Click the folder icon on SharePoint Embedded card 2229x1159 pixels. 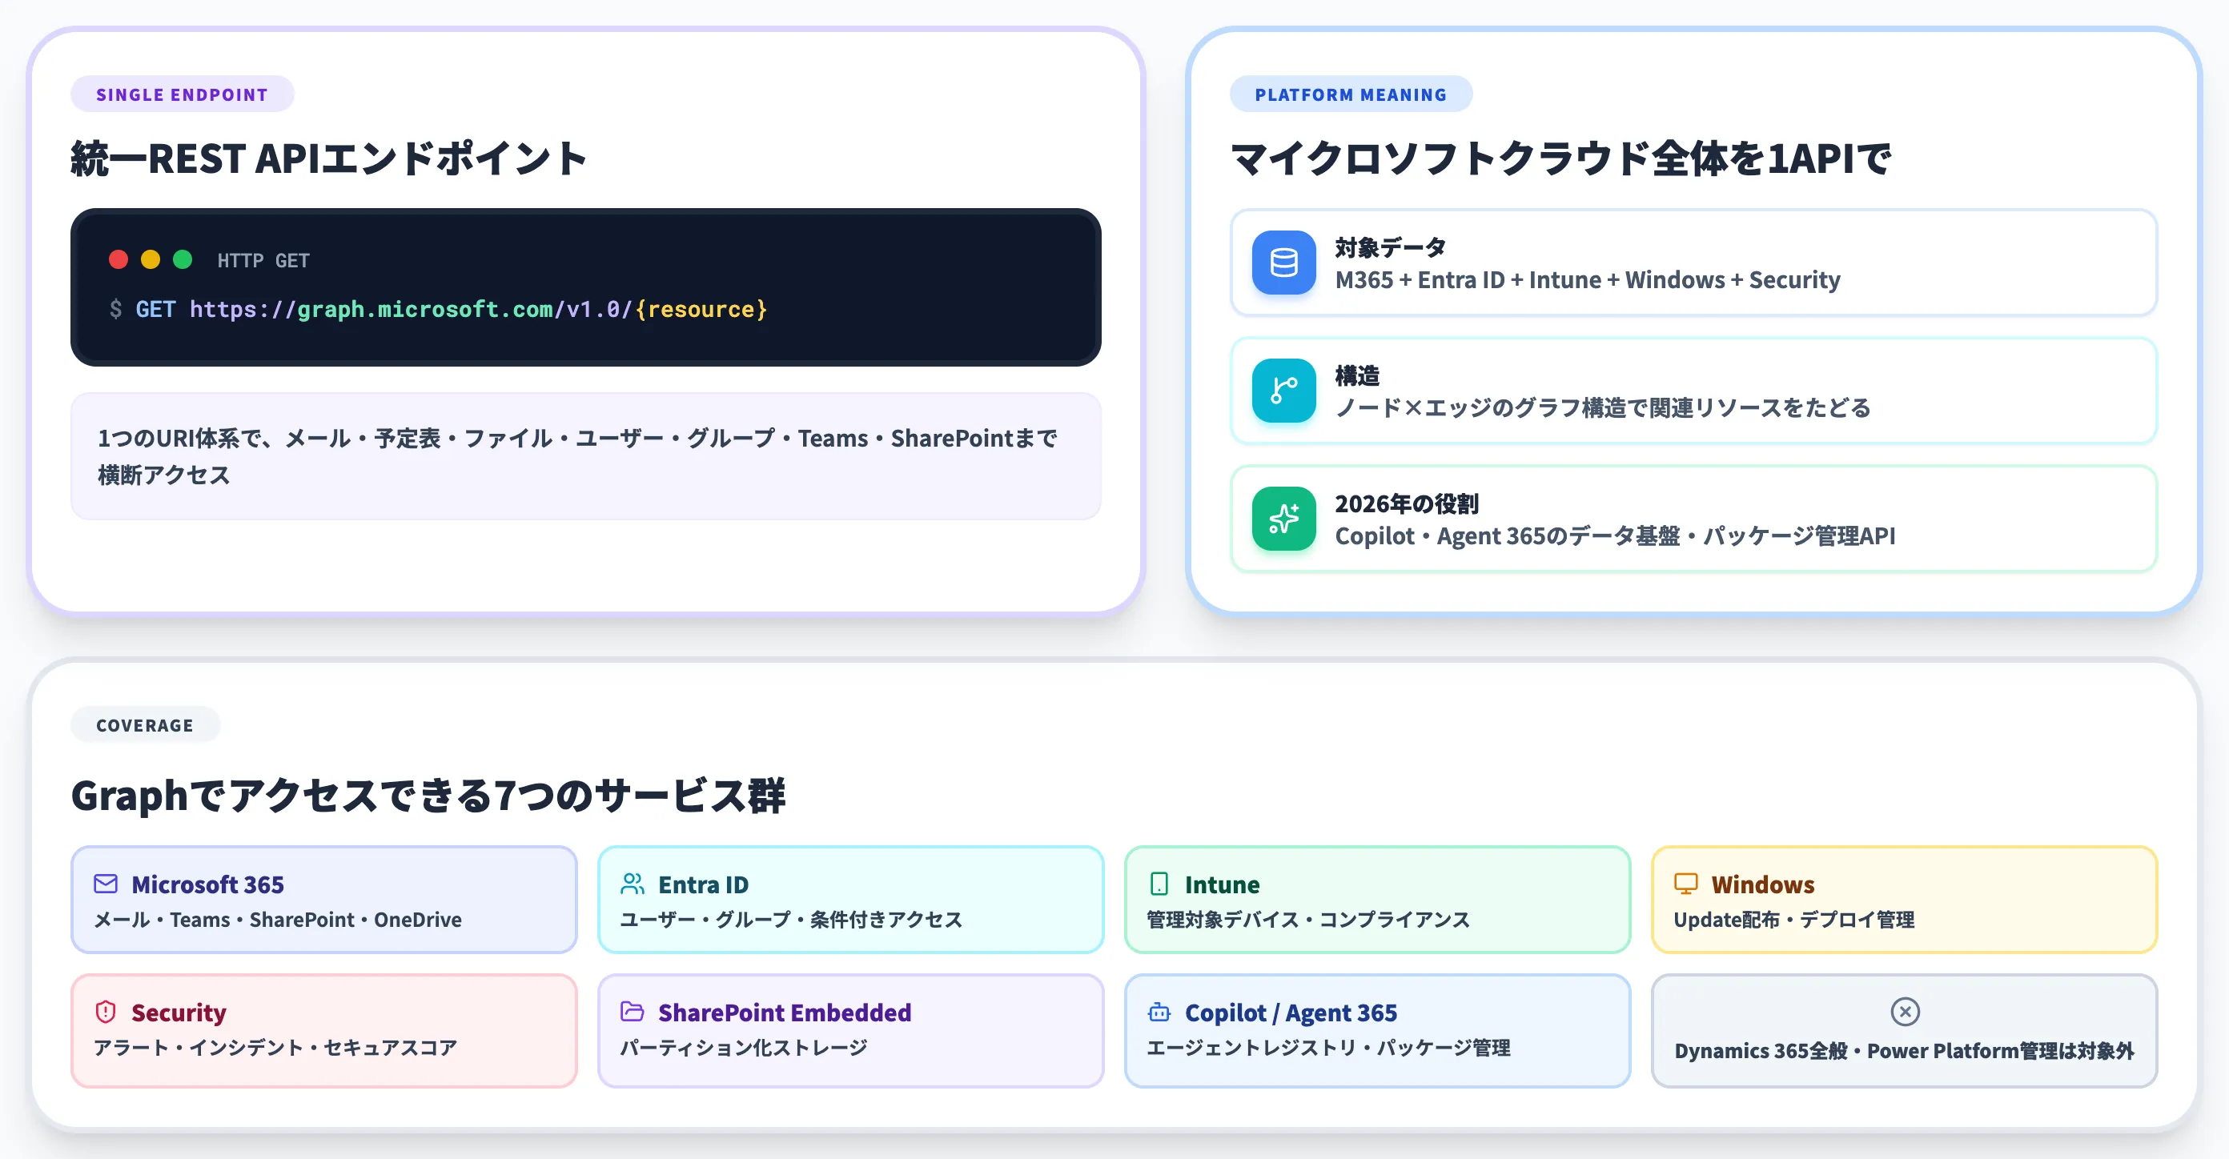[x=633, y=1011]
